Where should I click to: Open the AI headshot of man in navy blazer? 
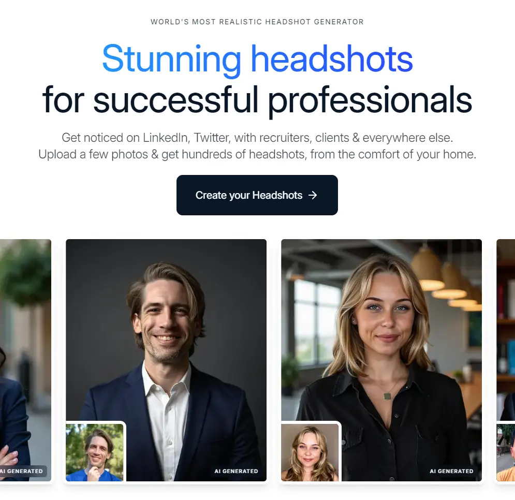(x=166, y=360)
